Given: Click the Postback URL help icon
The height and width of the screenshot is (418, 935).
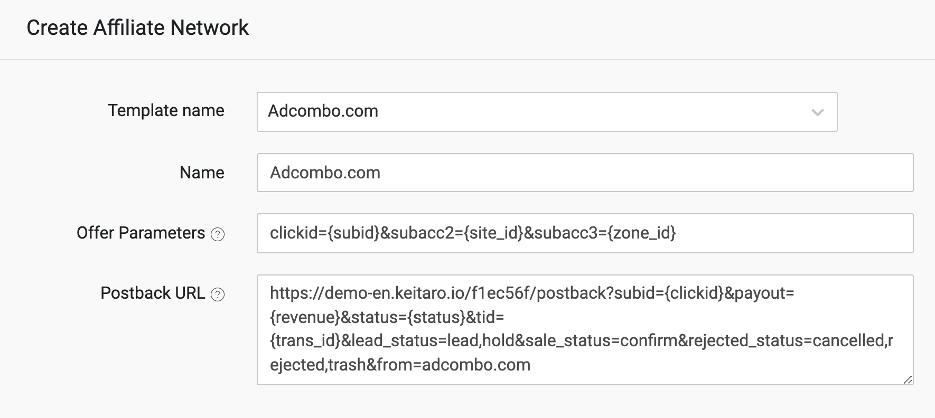Looking at the screenshot, I should (218, 294).
